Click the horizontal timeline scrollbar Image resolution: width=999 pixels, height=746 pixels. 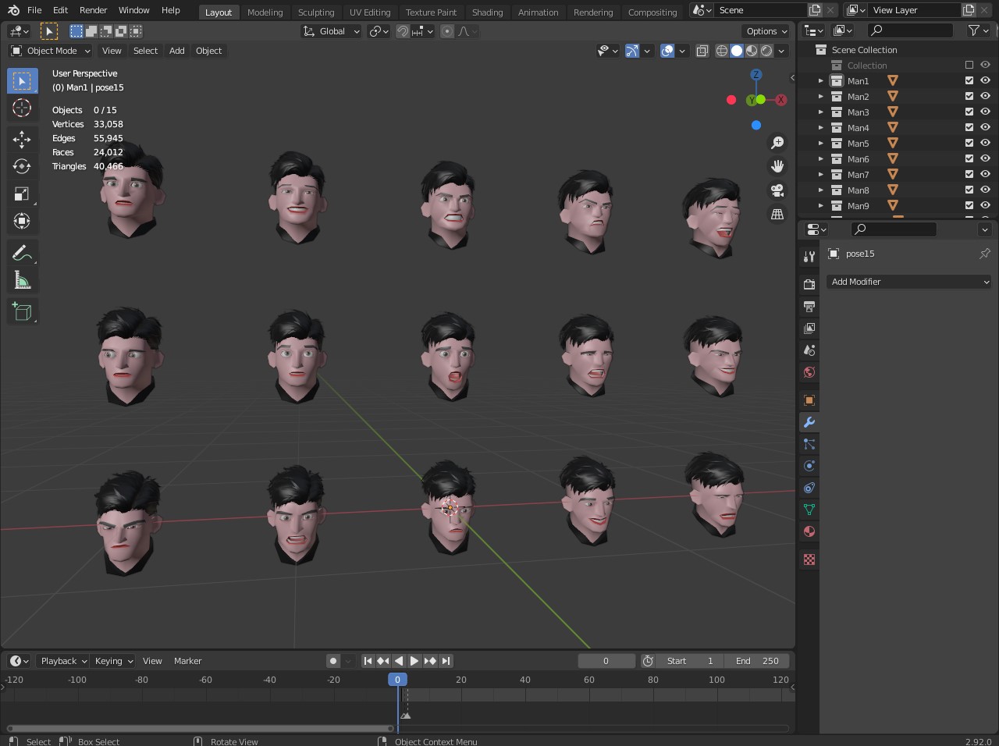pos(199,729)
